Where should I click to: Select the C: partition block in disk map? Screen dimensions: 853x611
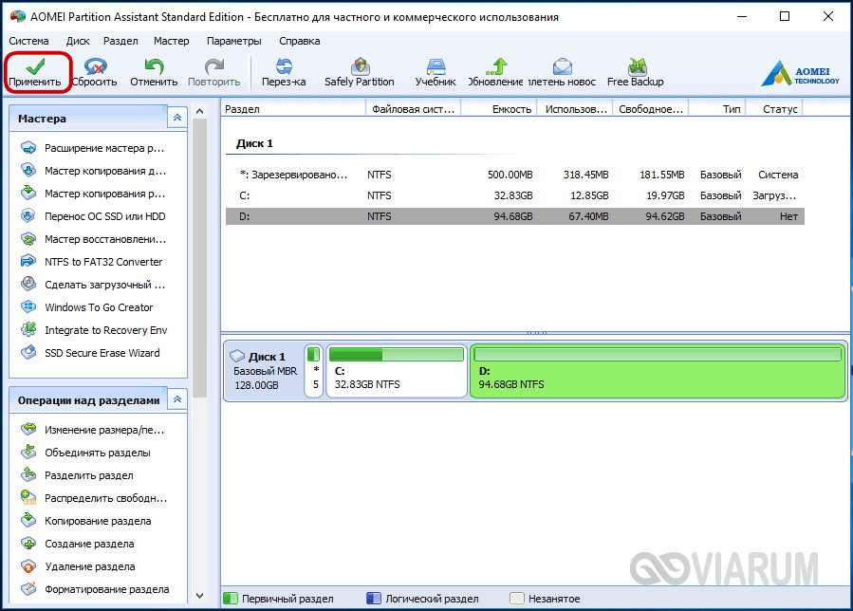click(396, 372)
